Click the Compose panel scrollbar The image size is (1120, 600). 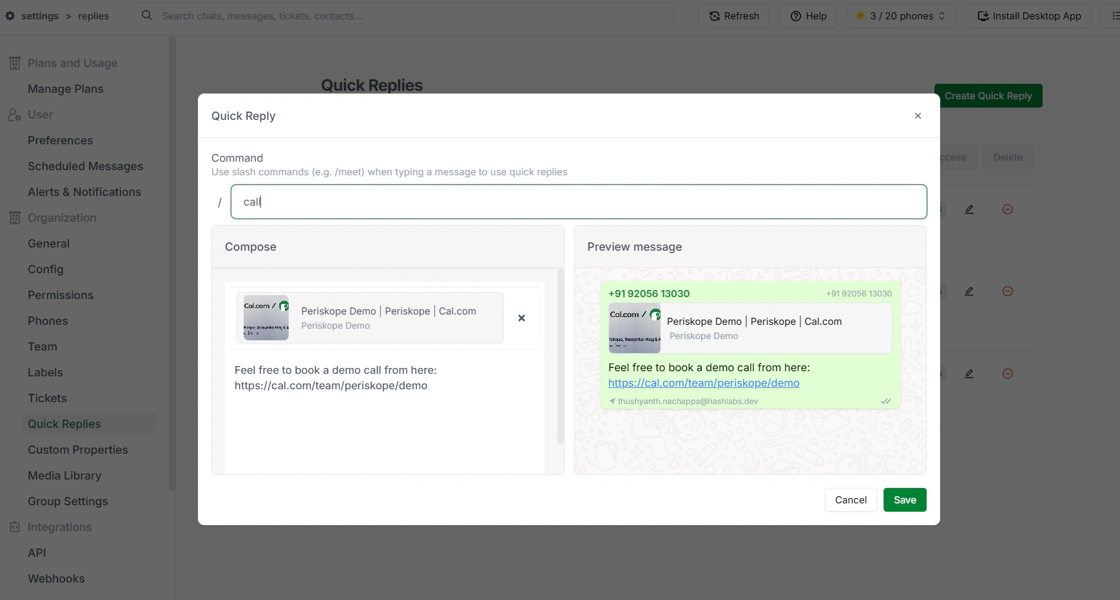click(560, 358)
